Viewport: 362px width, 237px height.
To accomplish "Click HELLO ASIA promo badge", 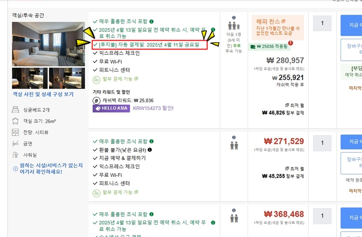I will [x=111, y=108].
